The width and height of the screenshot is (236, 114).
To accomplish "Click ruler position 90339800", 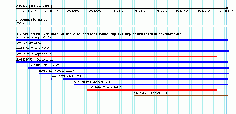I will 226,11.
